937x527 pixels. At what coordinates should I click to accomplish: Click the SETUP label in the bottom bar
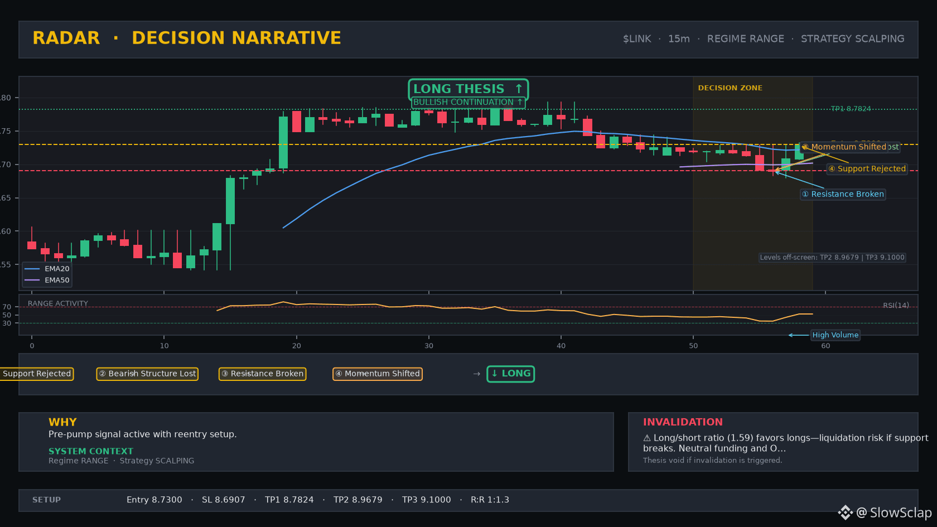[46, 500]
